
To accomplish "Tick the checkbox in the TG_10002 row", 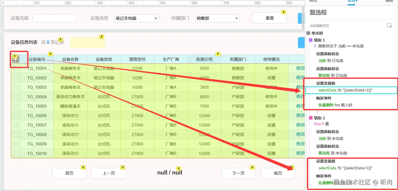I will pyautogui.click(x=16, y=78).
